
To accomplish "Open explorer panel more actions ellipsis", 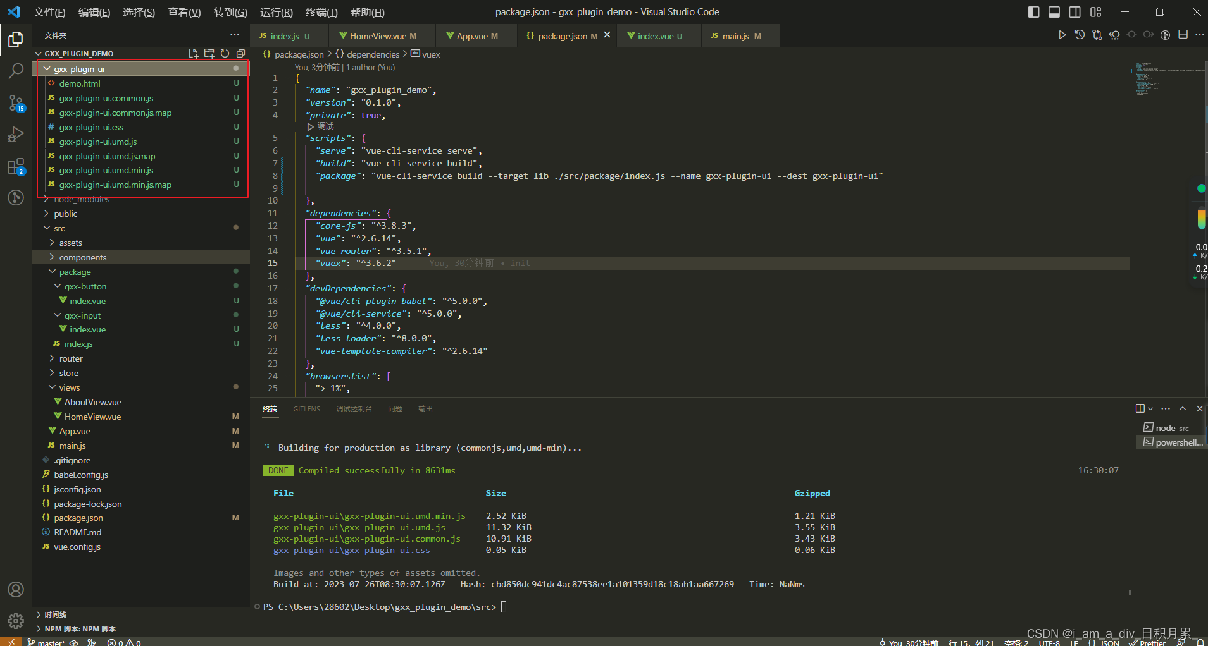I will coord(235,35).
